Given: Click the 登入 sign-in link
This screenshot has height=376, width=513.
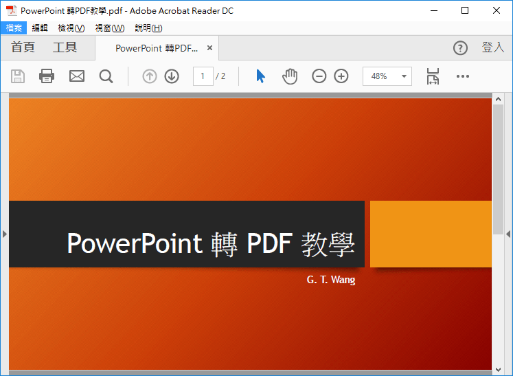Looking at the screenshot, I should point(493,47).
